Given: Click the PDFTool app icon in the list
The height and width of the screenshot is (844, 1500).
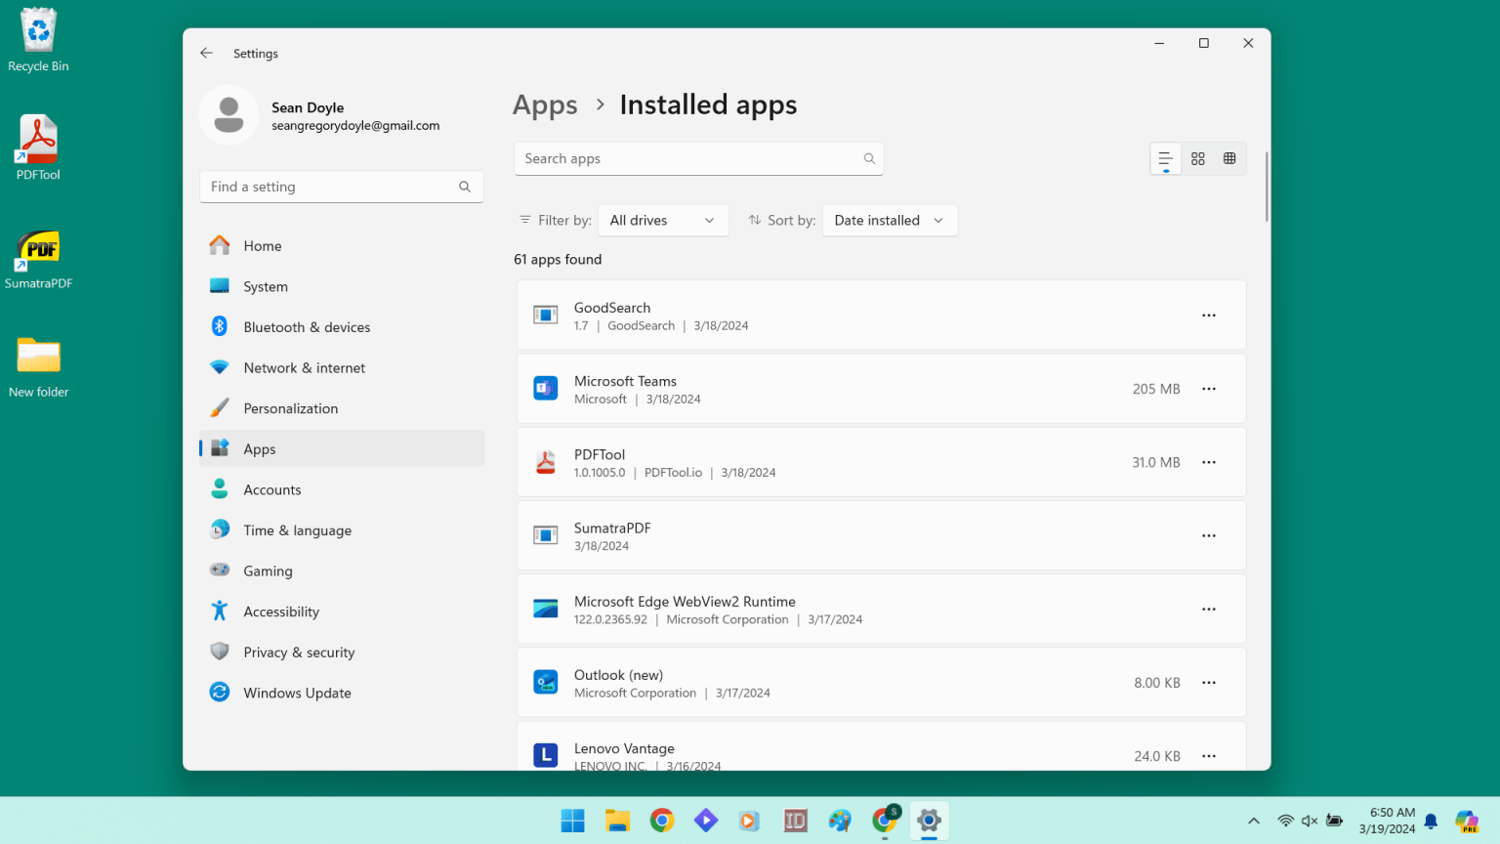Looking at the screenshot, I should click(546, 462).
